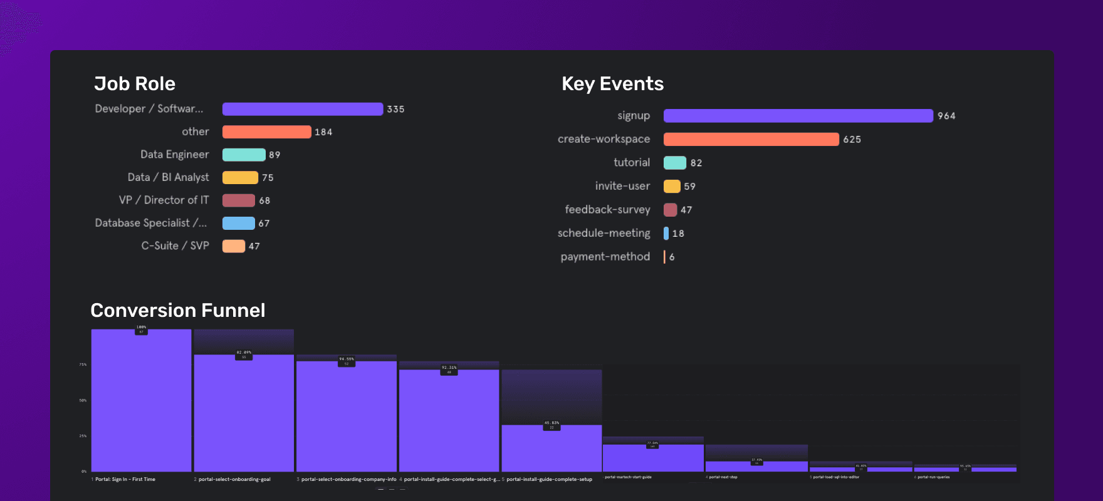Click the portal-select-onboarding-goal funnel bar

click(244, 413)
